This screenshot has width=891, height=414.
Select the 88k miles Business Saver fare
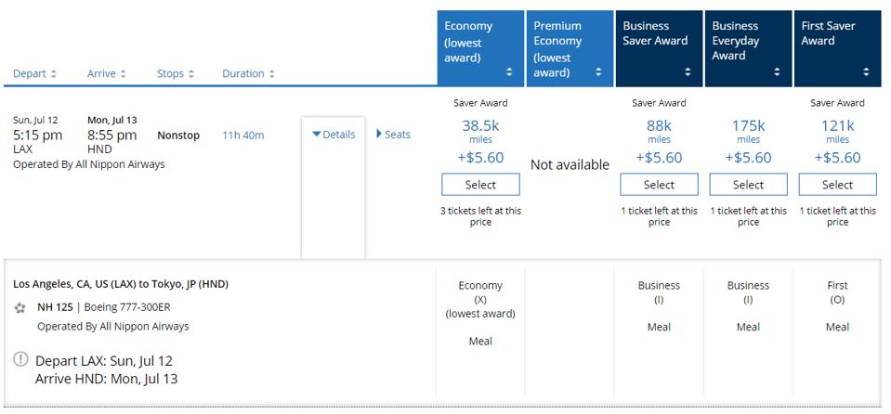click(x=659, y=185)
